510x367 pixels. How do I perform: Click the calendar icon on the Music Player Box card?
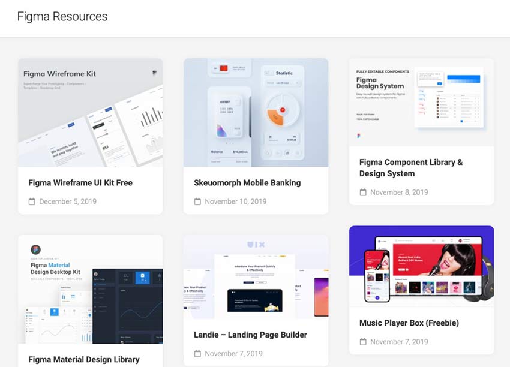point(363,342)
